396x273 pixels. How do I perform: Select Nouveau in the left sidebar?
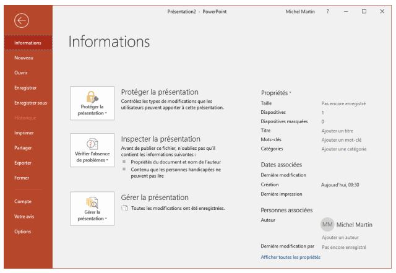[25, 58]
